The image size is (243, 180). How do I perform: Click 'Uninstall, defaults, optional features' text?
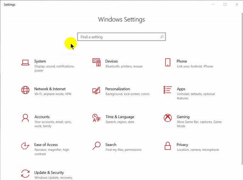coord(196,96)
